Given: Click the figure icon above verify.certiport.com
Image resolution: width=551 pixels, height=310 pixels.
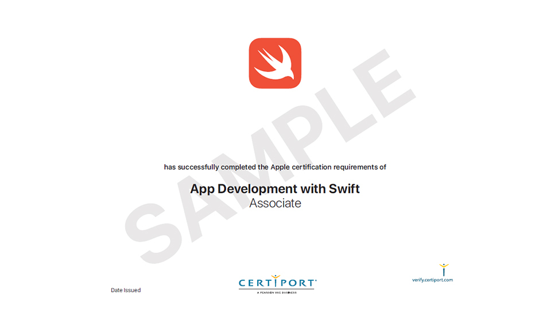Looking at the screenshot, I should pos(444,270).
